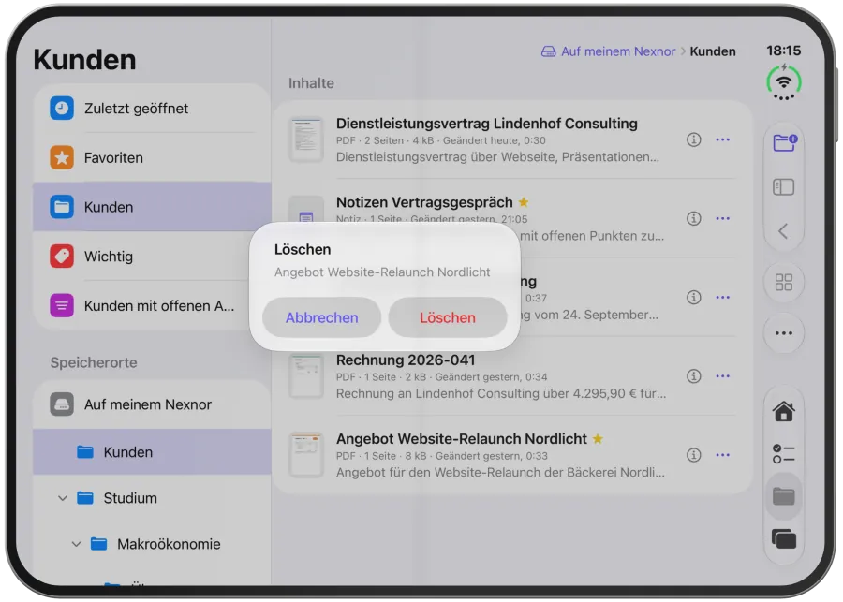Switch to grid view icon

783,282
